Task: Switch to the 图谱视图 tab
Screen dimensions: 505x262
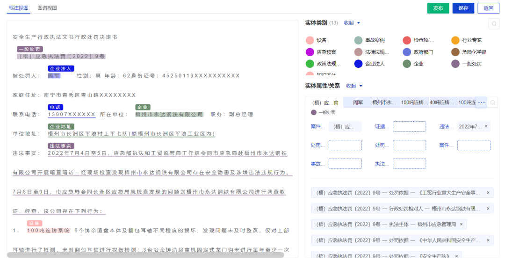Action: coord(47,8)
